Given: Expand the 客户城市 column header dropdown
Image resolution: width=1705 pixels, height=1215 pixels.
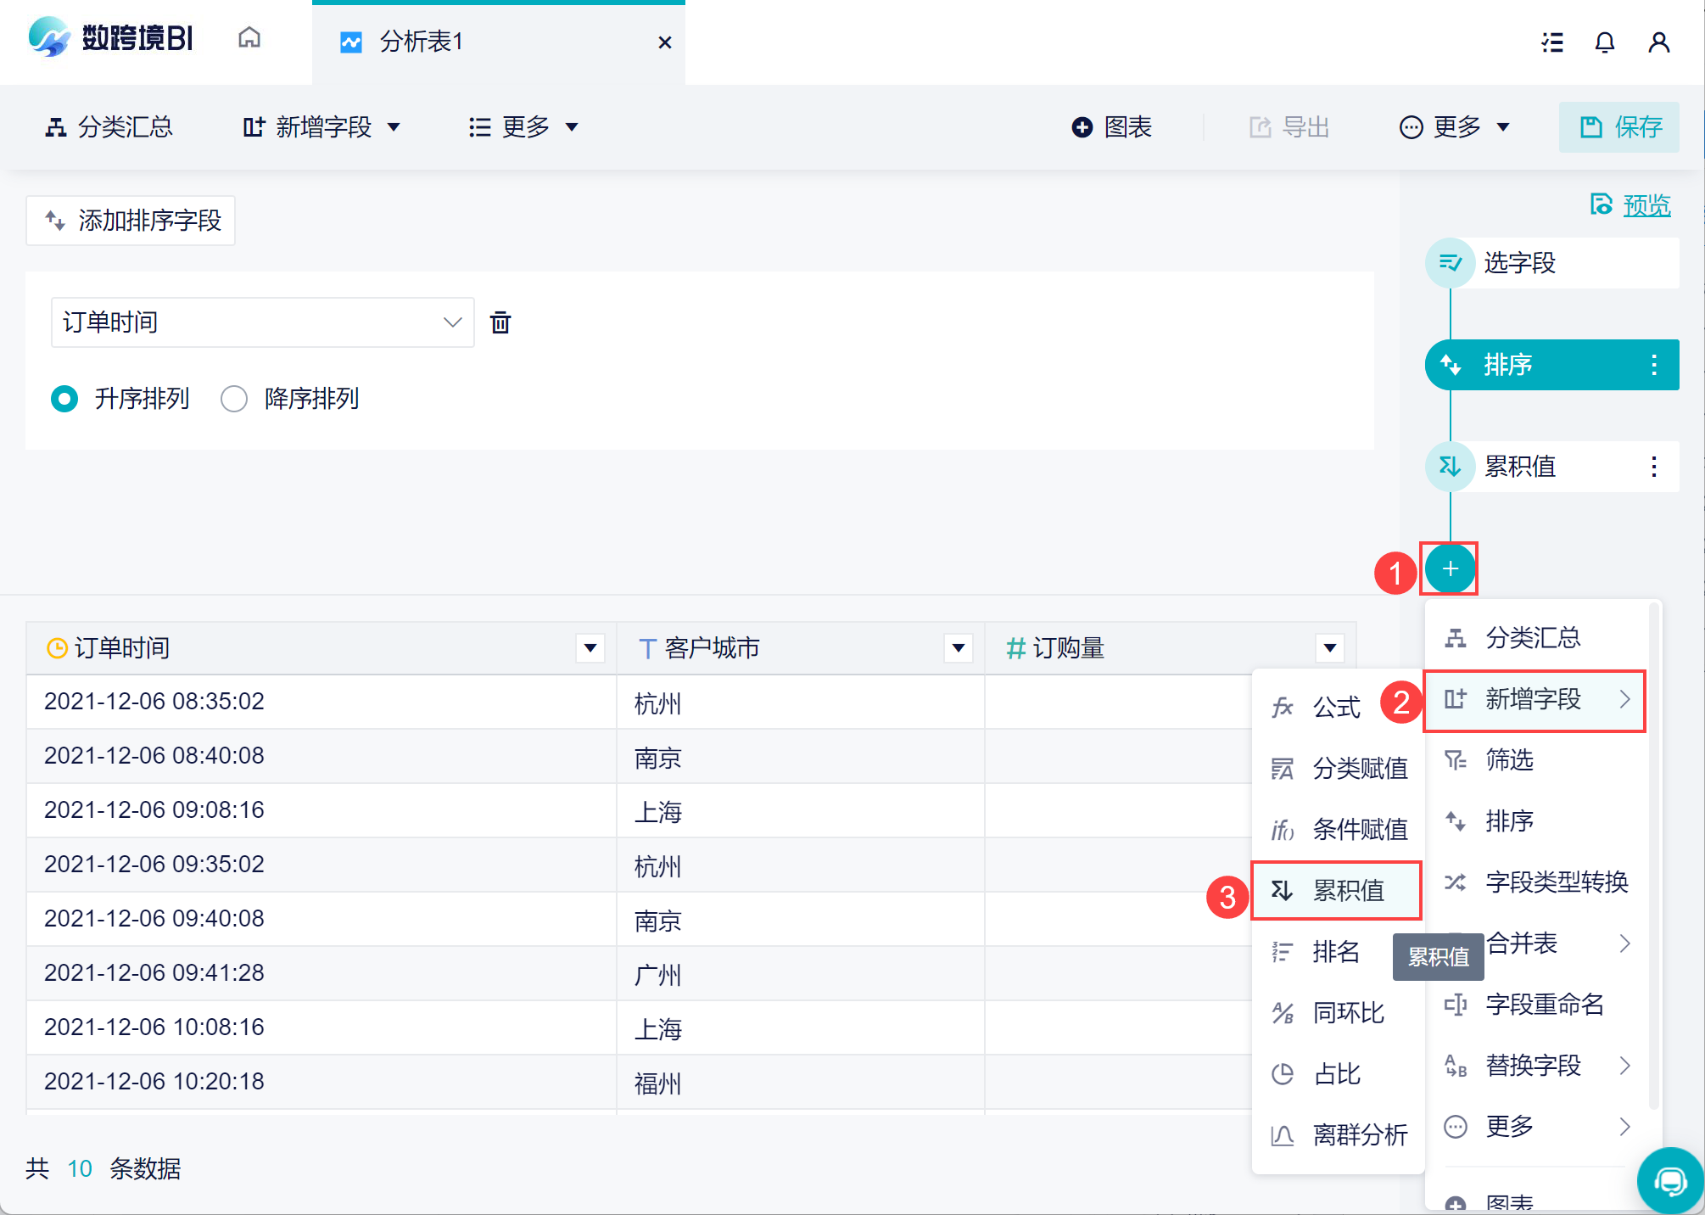Looking at the screenshot, I should pos(958,648).
